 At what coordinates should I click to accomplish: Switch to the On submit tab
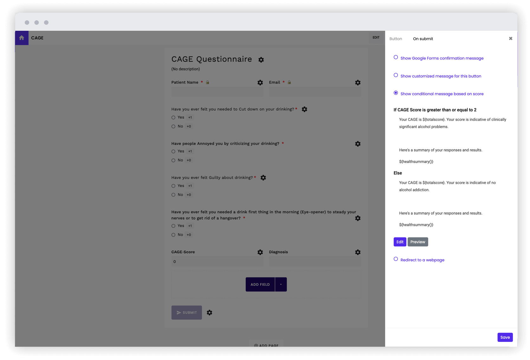[x=423, y=38]
